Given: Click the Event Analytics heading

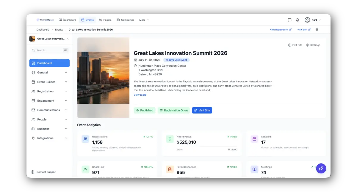Looking at the screenshot, I should 89,125.
